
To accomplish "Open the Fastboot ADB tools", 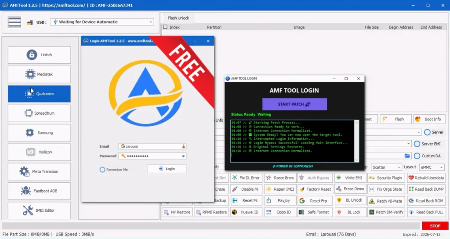I will pyautogui.click(x=39, y=191).
